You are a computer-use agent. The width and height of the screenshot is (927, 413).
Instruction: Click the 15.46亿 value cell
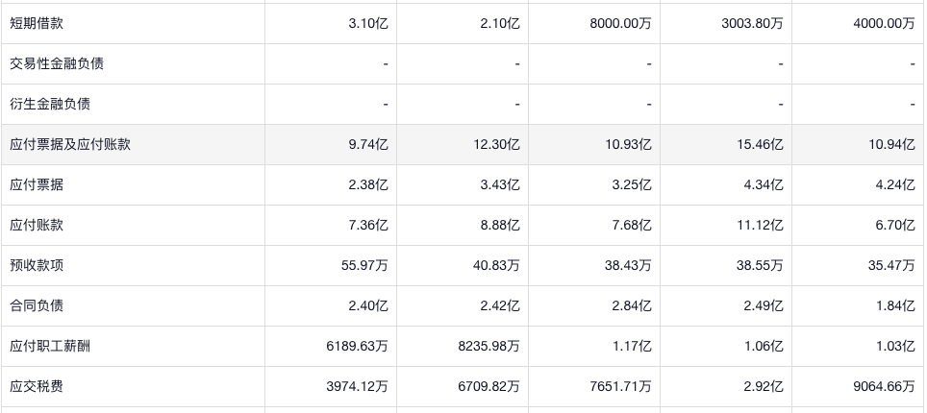click(x=761, y=144)
